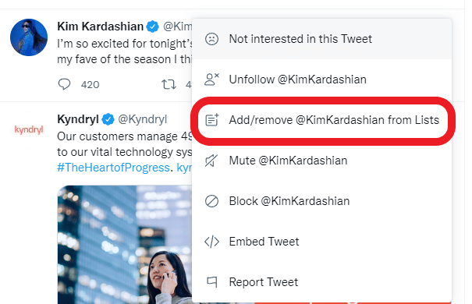
Task: Click the embed code brackets icon
Action: pos(211,242)
